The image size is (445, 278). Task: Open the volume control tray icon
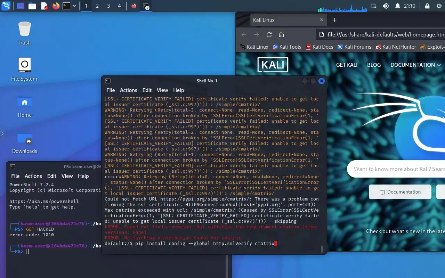(386, 6)
